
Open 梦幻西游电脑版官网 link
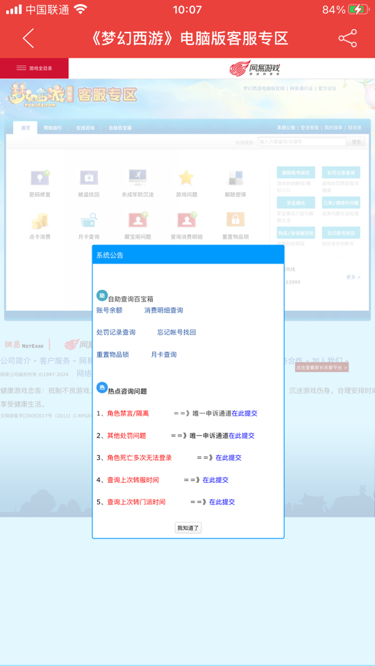pos(264,88)
